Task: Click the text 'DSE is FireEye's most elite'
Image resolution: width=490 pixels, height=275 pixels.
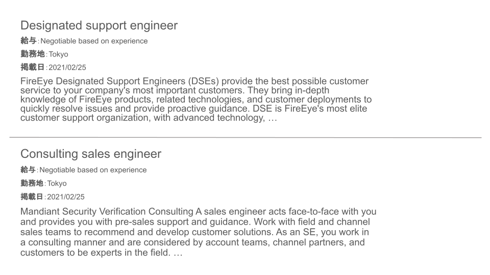Action: coord(310,108)
